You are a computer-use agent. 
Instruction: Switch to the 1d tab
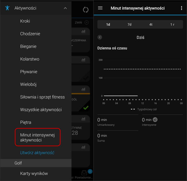point(108,24)
